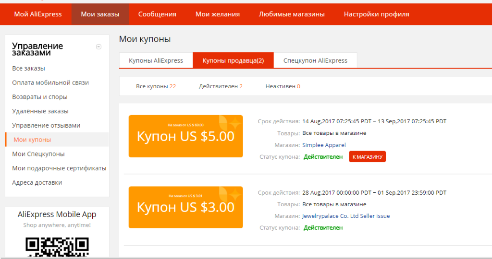Open Jewelrypalace Co. Ltd Seller issue link
The image size is (492, 259).
[x=346, y=216]
